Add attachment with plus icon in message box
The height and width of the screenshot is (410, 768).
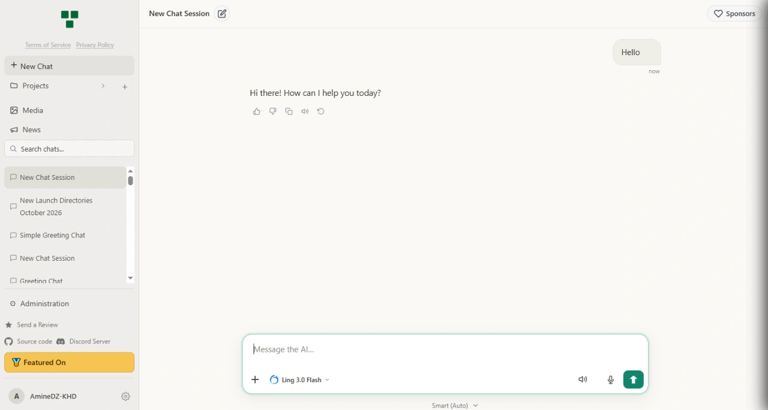pos(255,379)
